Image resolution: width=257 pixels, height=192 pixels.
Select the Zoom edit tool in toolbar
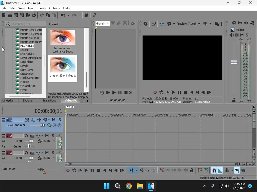[x=154, y=170]
